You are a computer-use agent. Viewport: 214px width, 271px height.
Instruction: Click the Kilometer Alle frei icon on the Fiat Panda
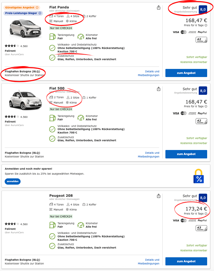[80, 36]
